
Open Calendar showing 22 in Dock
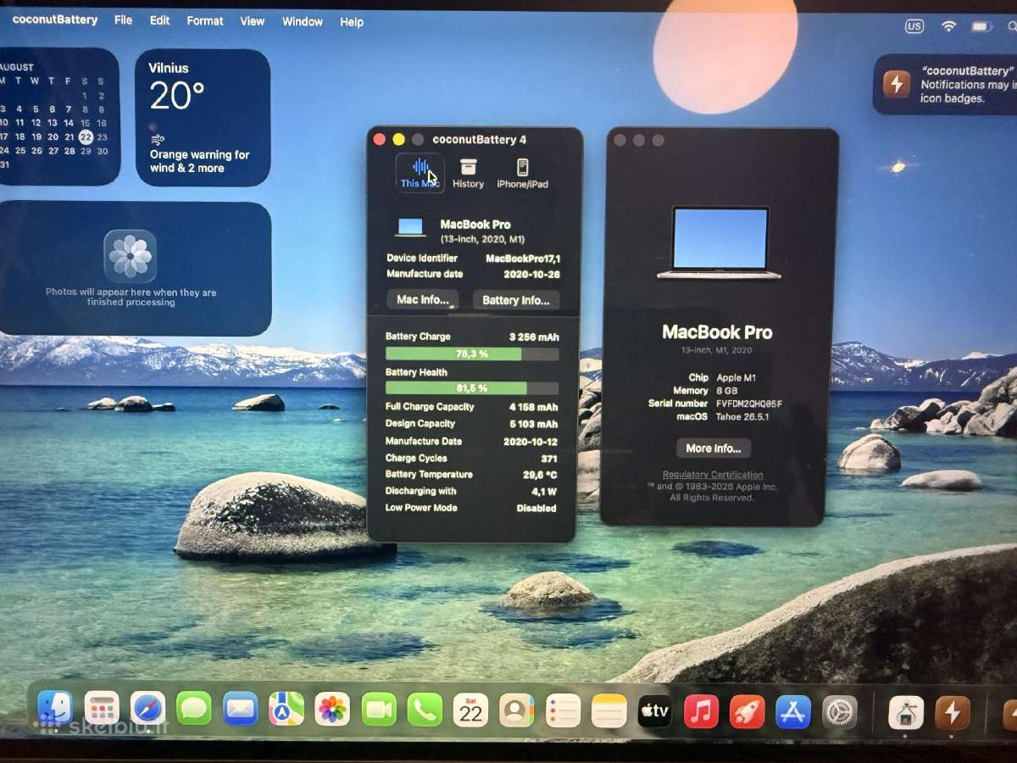point(470,710)
